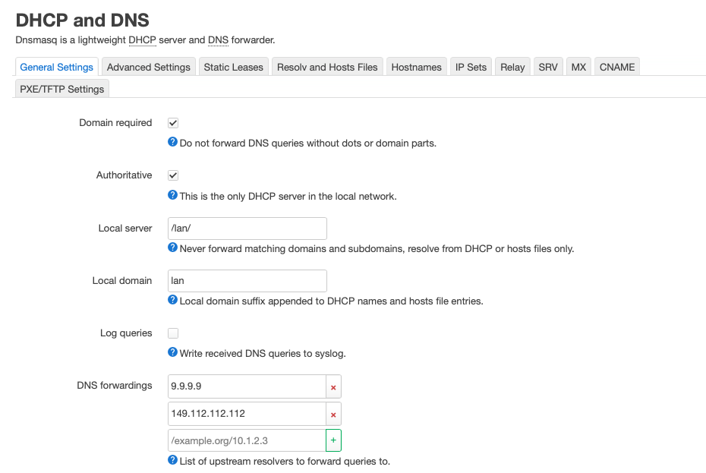This screenshot has height=473, width=706.
Task: Click the help icon beside Log queries
Action: [x=172, y=353]
